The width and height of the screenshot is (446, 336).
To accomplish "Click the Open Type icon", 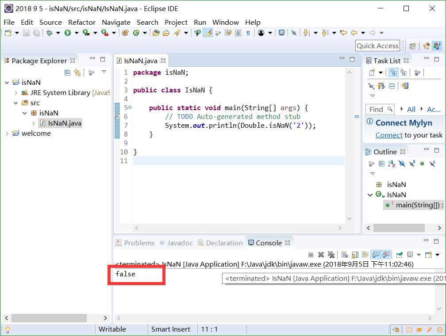I will coord(156,33).
